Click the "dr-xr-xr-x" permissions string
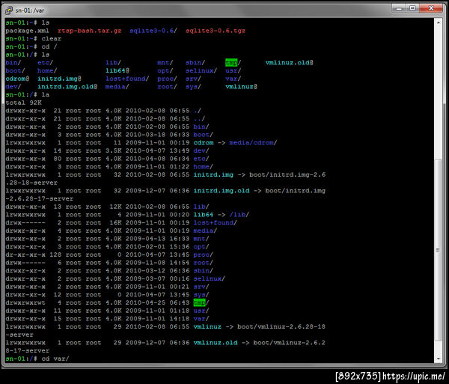This screenshot has width=449, height=384. tap(25, 255)
